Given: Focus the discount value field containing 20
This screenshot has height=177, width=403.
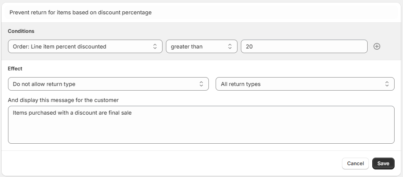Looking at the screenshot, I should coord(303,46).
